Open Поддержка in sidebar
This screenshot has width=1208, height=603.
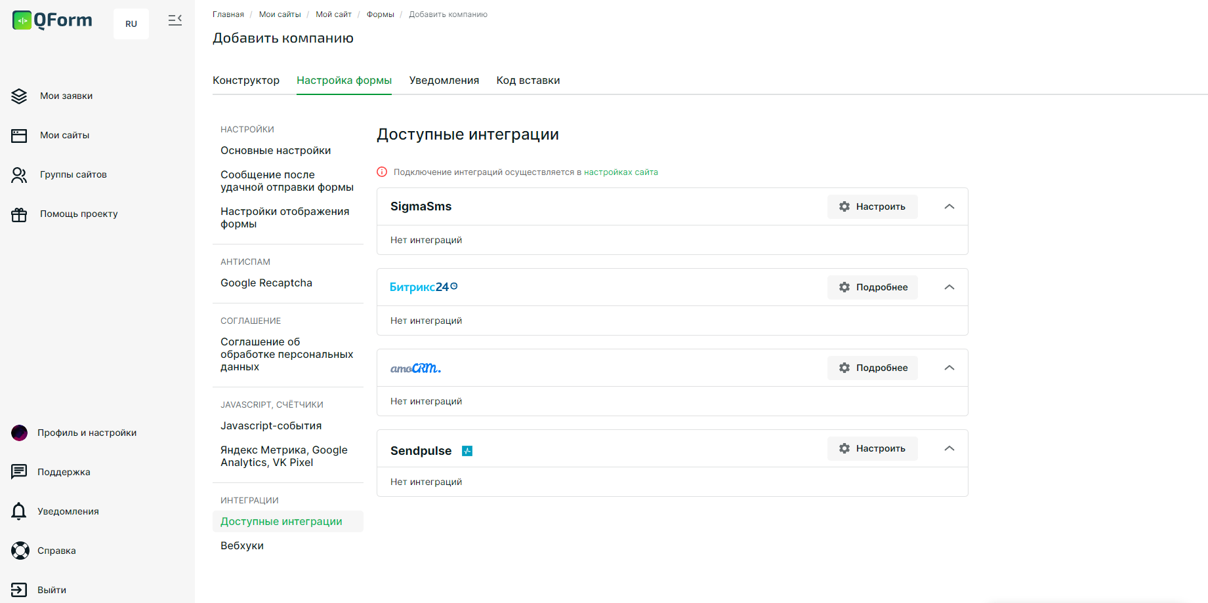64,472
